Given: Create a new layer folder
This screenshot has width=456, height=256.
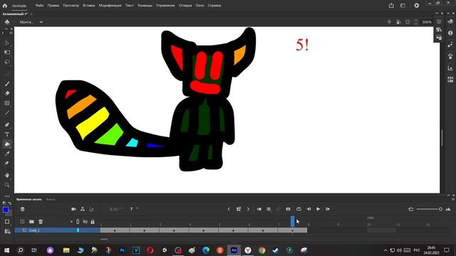Looking at the screenshot, I should (x=31, y=221).
